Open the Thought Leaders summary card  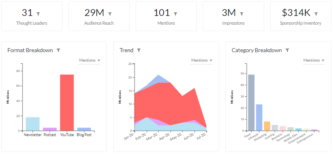pos(32,16)
